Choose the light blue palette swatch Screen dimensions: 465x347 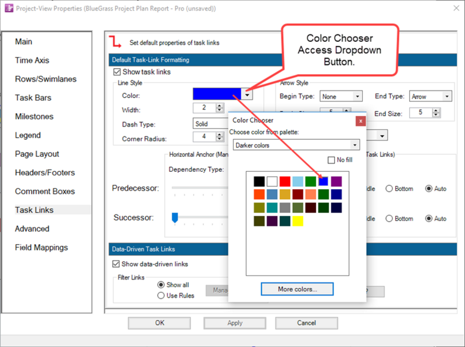click(x=298, y=181)
